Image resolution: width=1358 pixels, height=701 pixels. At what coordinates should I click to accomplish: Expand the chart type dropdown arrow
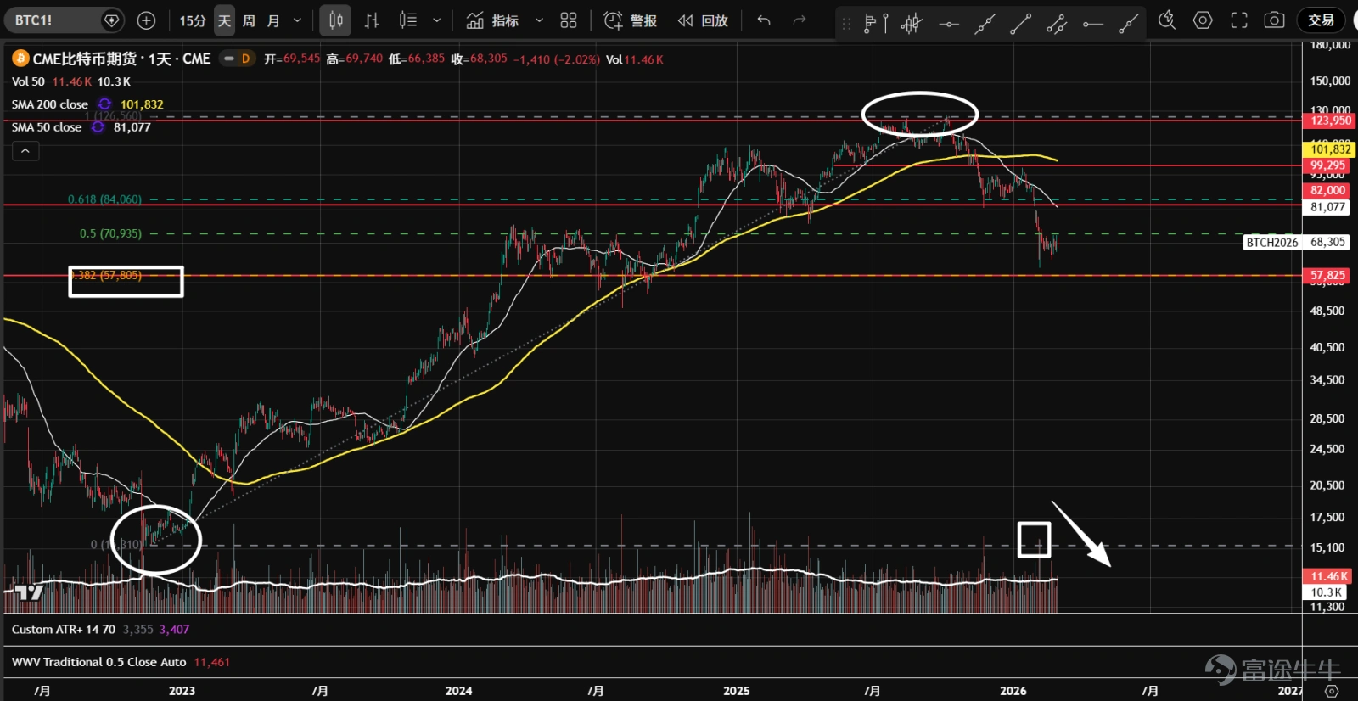(436, 20)
